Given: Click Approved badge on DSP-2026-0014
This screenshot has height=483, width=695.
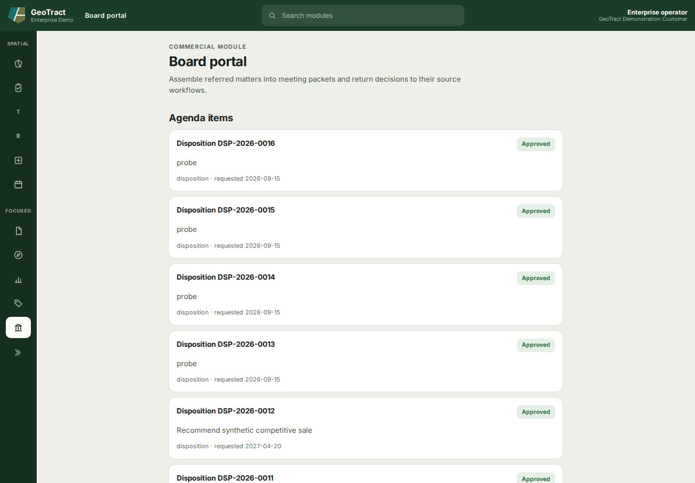Looking at the screenshot, I should [536, 278].
